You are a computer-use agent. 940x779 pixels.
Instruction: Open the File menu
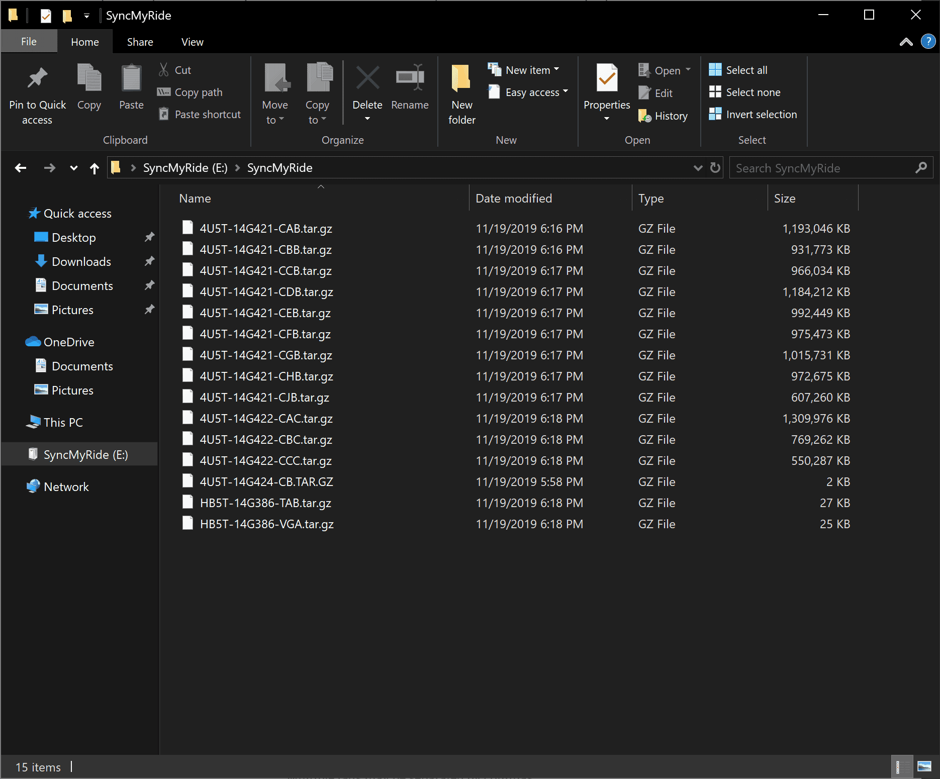pos(29,42)
